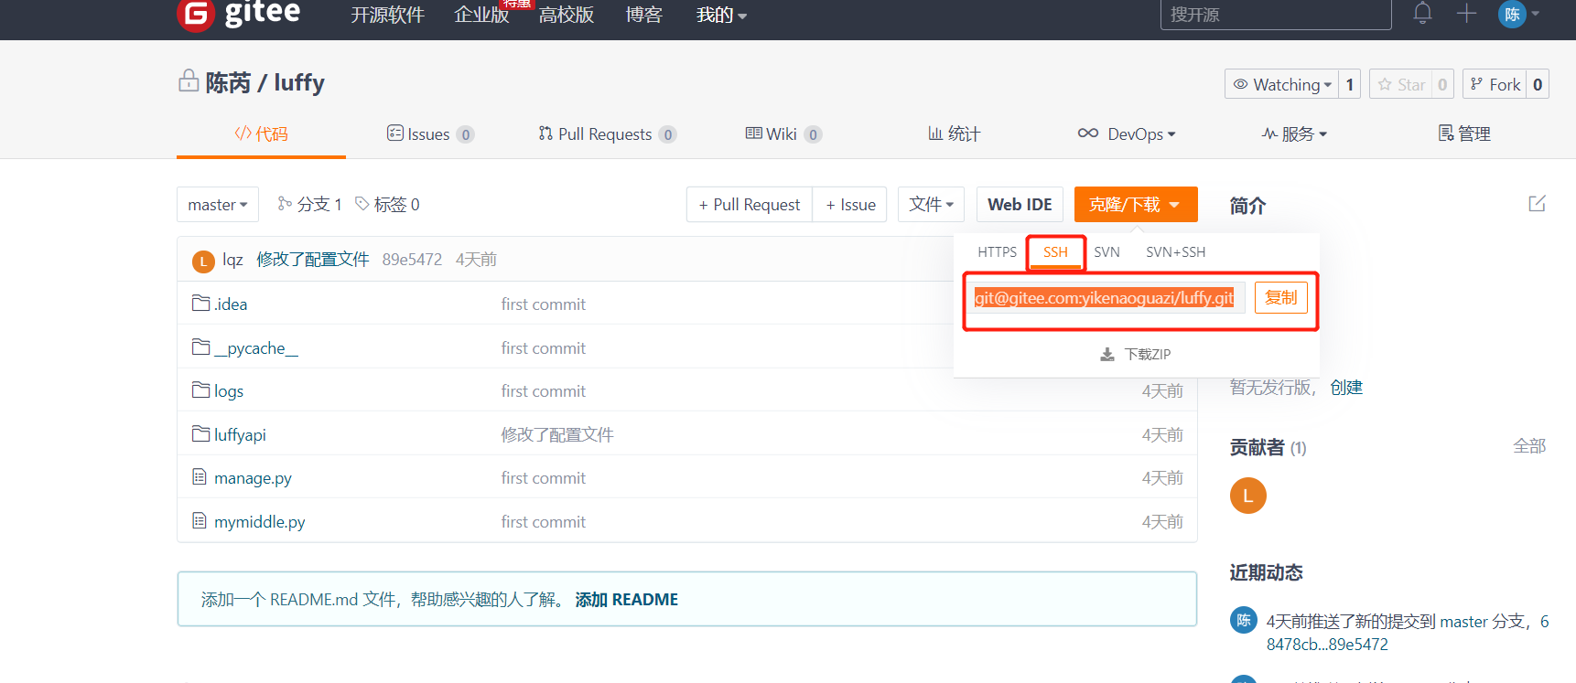Open the 管理 tab

(x=1464, y=134)
